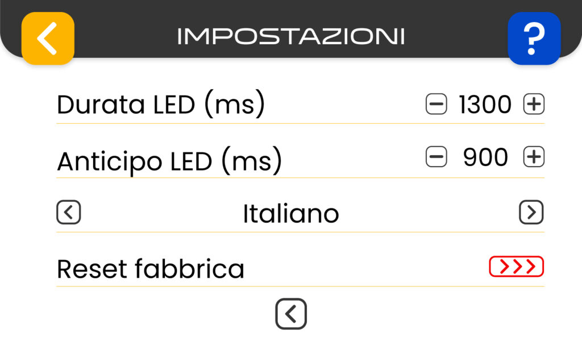Viewport: 582px width, 341px height.
Task: Tap the yellow back arrow button
Action: coord(48,38)
